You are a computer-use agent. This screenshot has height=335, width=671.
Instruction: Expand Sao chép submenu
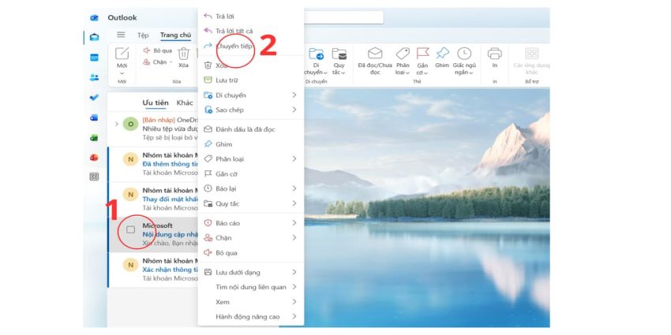251,110
